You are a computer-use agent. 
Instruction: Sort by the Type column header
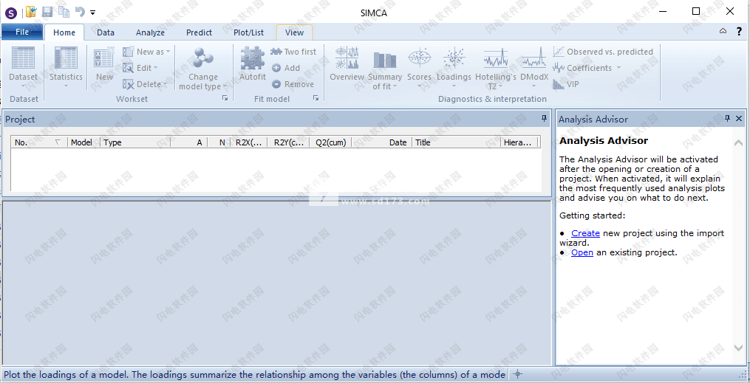tap(135, 142)
